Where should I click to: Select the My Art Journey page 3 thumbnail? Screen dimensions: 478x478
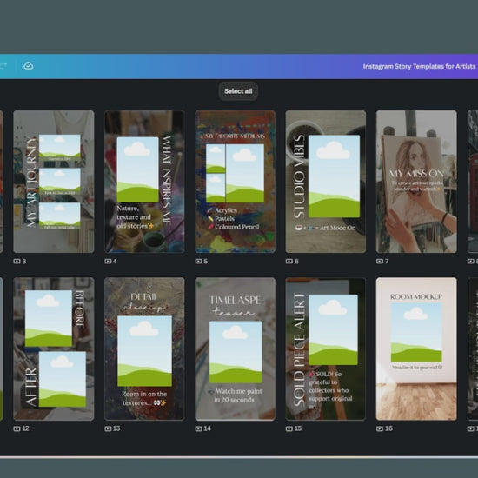(x=54, y=182)
